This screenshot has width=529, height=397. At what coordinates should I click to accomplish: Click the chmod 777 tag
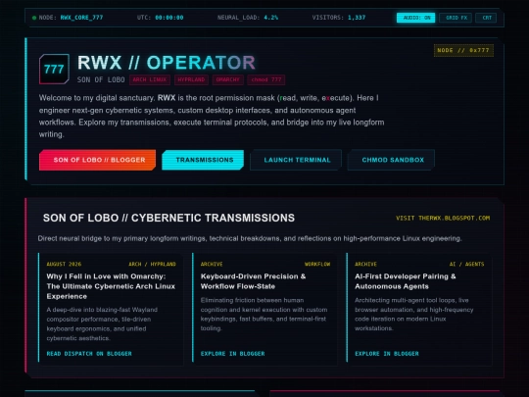click(266, 79)
